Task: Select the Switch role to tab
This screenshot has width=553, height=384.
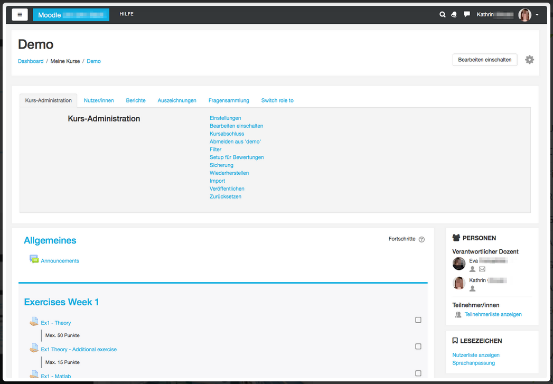Action: [x=277, y=100]
